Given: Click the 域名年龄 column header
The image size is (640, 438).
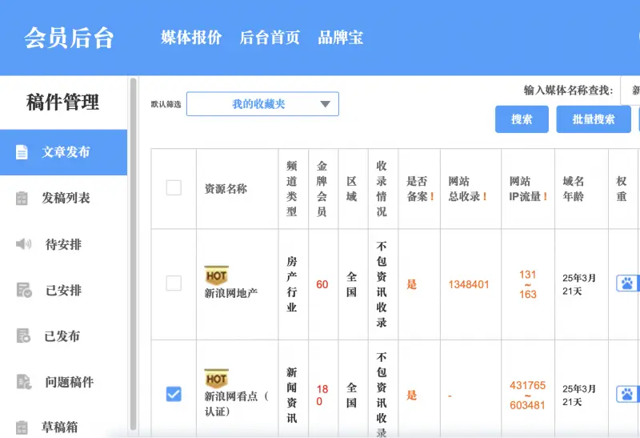Looking at the screenshot, I should [x=574, y=189].
